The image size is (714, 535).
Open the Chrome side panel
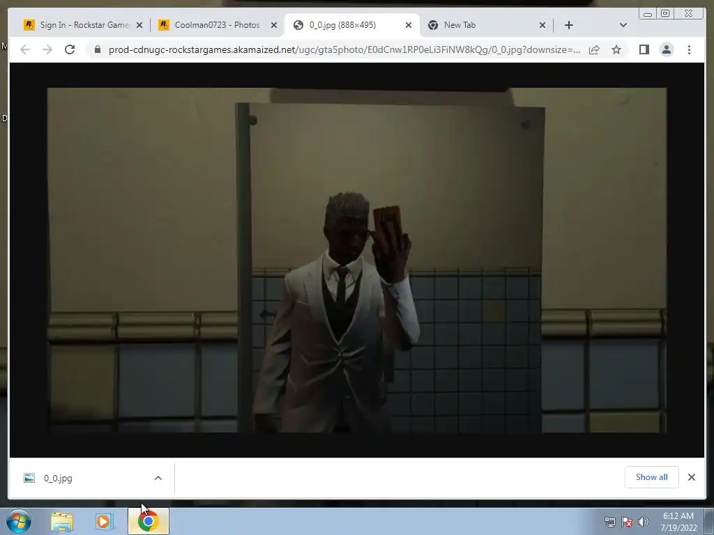[644, 49]
